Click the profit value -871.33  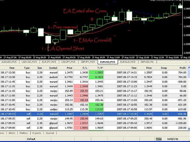coord(182,100)
